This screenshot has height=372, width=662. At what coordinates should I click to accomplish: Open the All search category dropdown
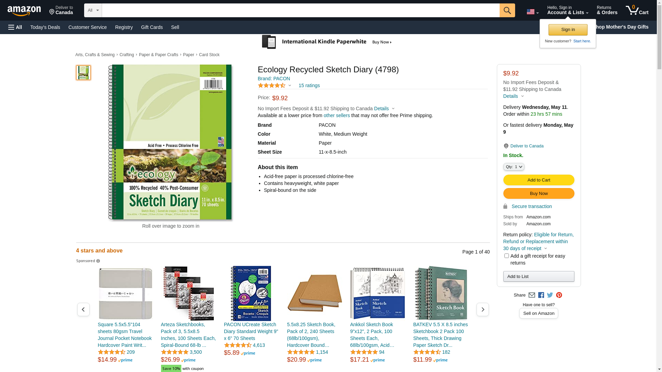click(x=93, y=10)
